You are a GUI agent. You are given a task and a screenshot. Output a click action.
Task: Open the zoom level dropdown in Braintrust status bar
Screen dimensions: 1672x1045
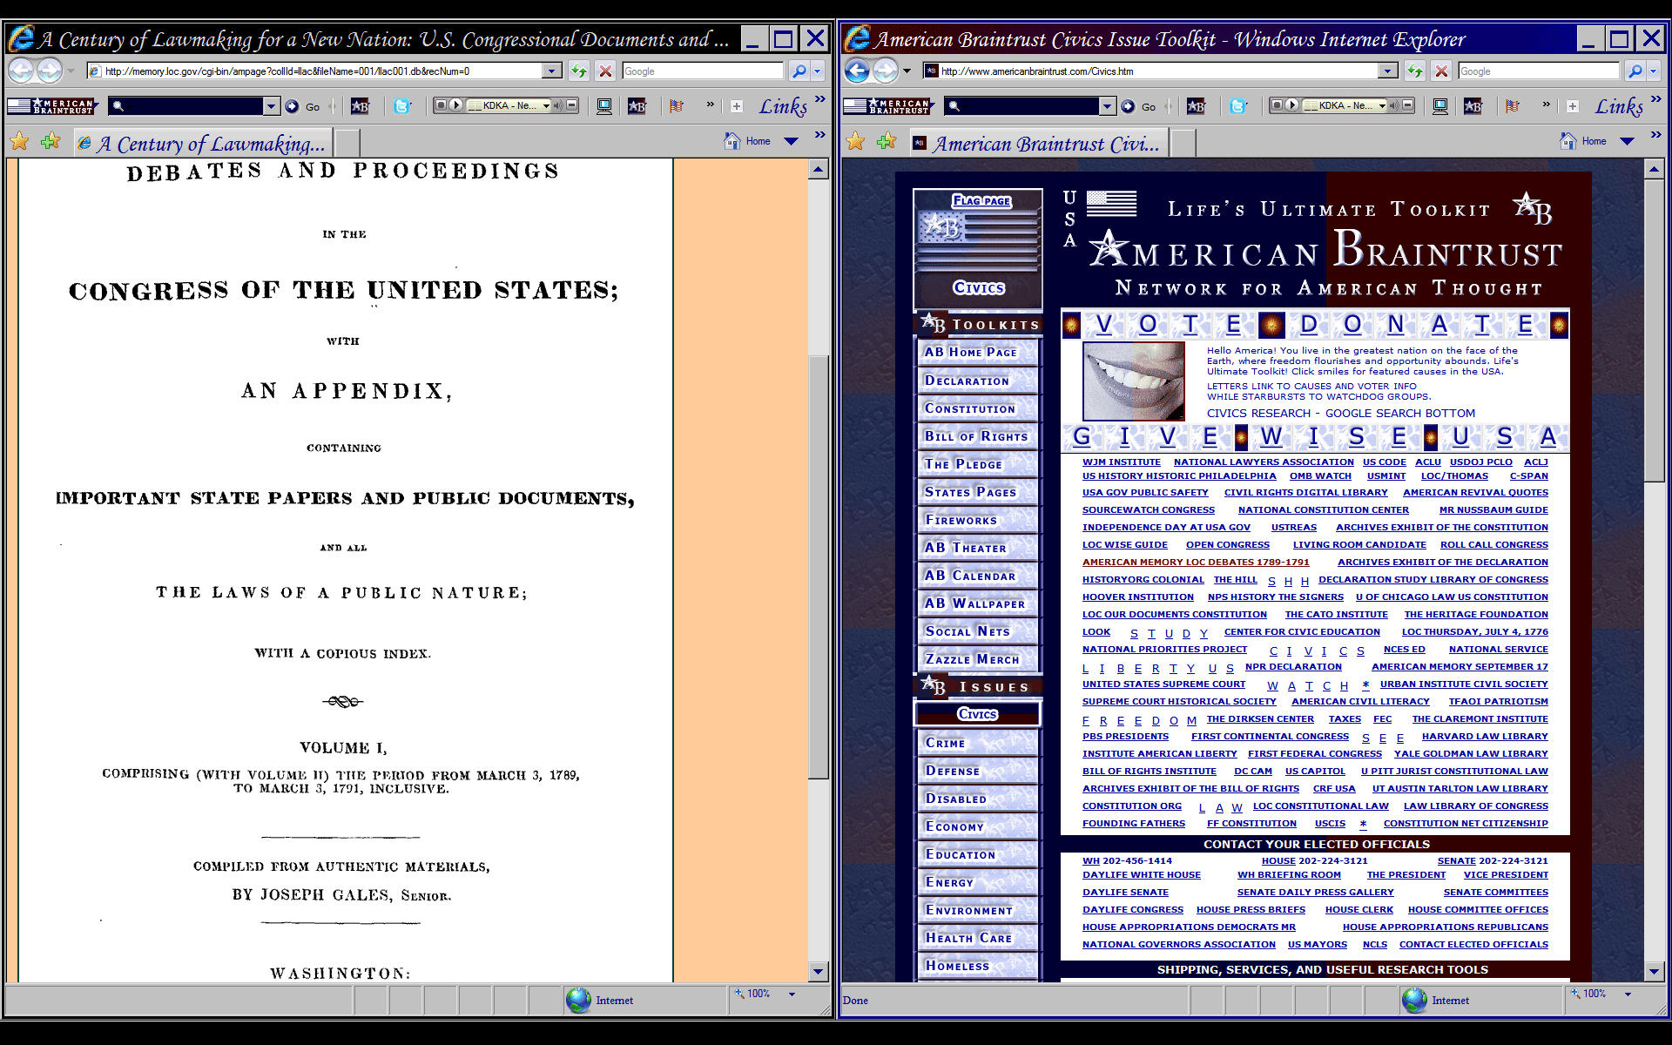(x=1627, y=994)
